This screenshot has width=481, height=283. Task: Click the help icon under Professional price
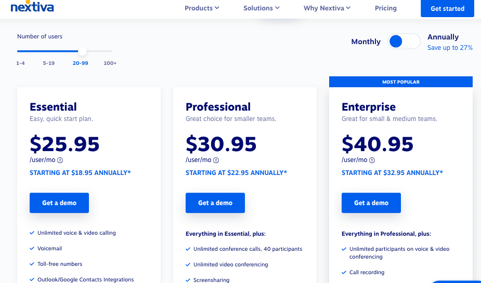click(x=216, y=160)
